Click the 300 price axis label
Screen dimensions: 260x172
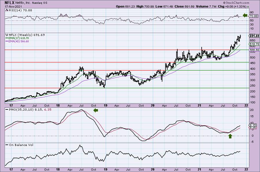click(x=252, y=80)
